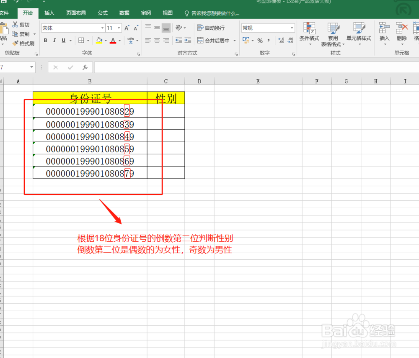The width and height of the screenshot is (419, 358).
Task: Open the number format dropdown 常规
Action: (292, 28)
